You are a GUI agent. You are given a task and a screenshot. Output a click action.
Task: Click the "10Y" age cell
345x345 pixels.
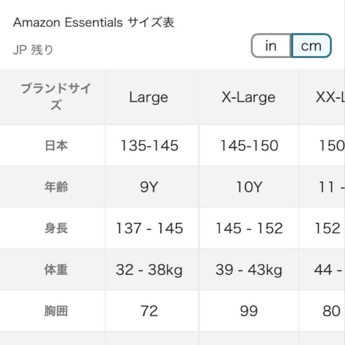click(249, 187)
